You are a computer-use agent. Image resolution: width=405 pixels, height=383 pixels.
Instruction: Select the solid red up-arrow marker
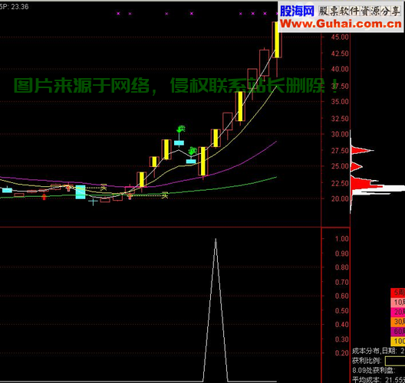[44, 197]
